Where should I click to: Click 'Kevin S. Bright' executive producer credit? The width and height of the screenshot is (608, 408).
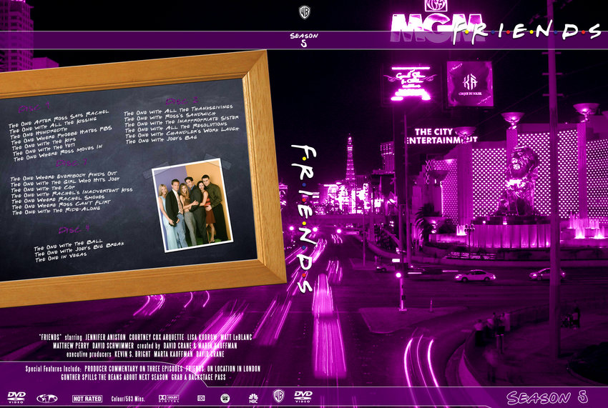point(132,354)
